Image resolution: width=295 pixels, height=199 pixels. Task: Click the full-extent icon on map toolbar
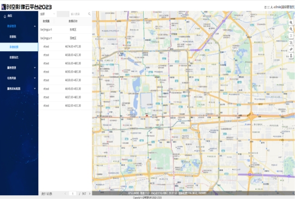(x=291, y=35)
